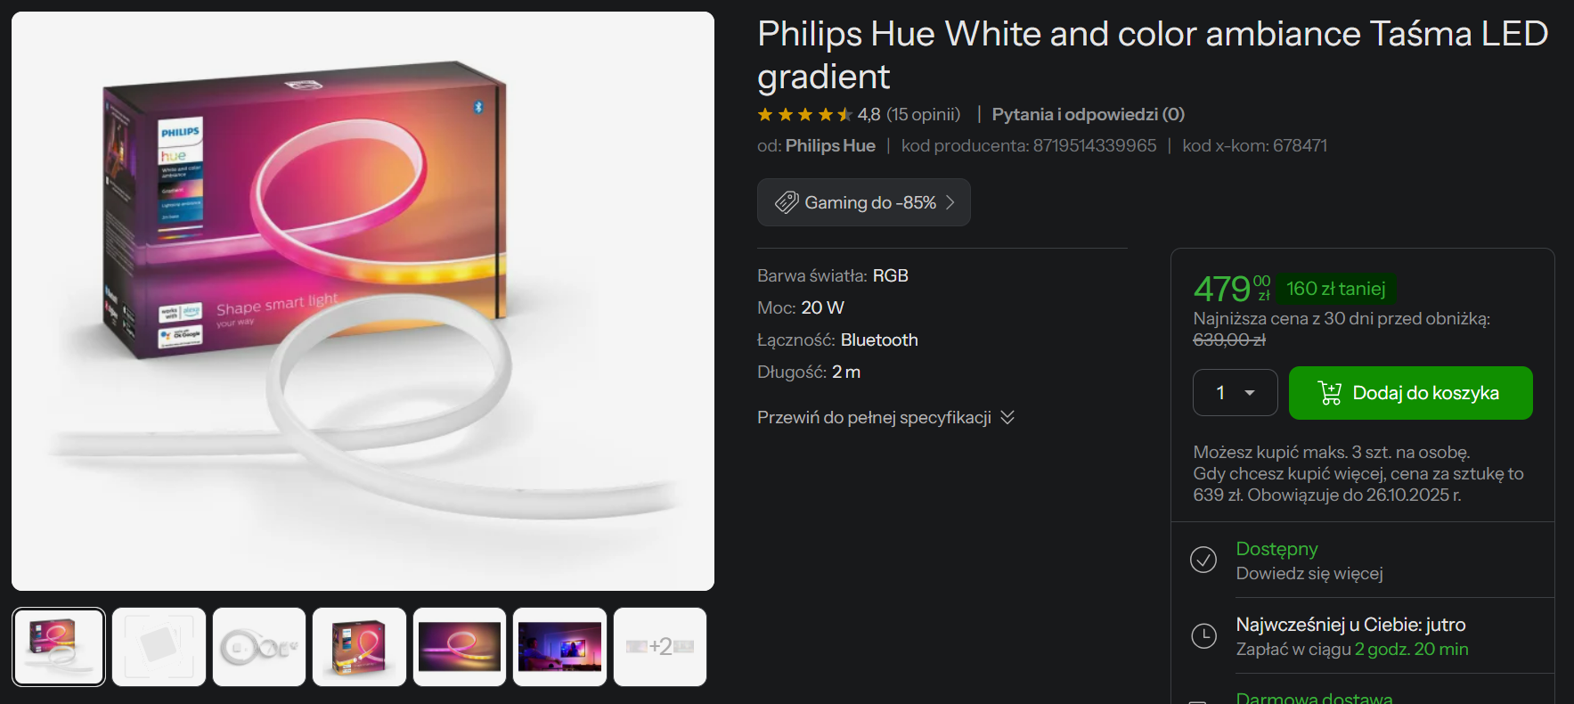Click the star rating icons
Viewport: 1574px width, 704px height.
804,114
